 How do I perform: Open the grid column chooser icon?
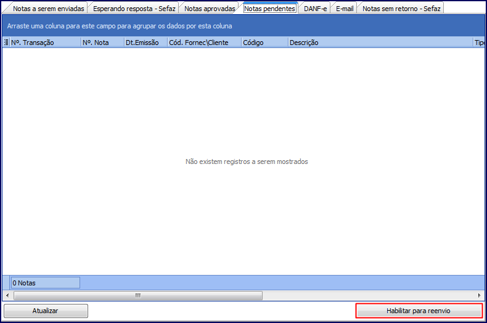click(6, 43)
